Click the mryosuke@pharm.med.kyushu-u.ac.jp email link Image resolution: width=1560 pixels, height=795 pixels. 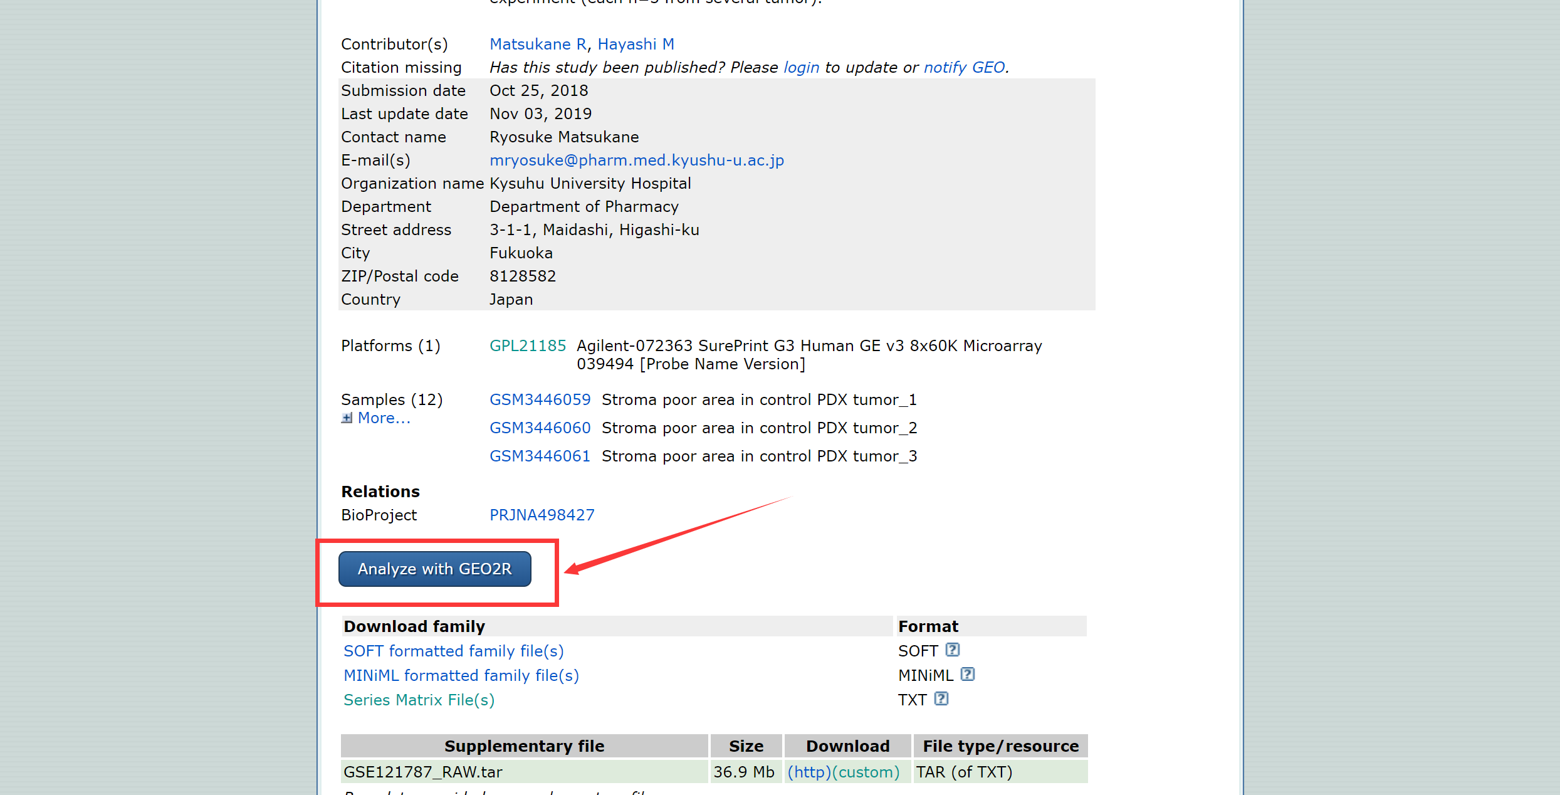click(x=636, y=160)
